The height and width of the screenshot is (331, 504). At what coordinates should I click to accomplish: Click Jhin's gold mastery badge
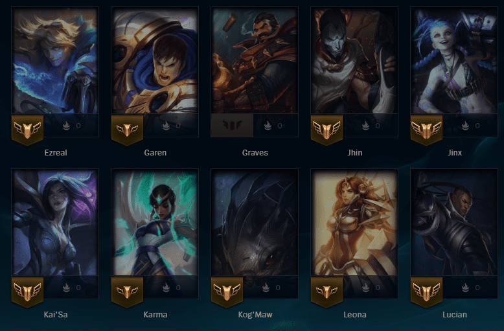[326, 129]
